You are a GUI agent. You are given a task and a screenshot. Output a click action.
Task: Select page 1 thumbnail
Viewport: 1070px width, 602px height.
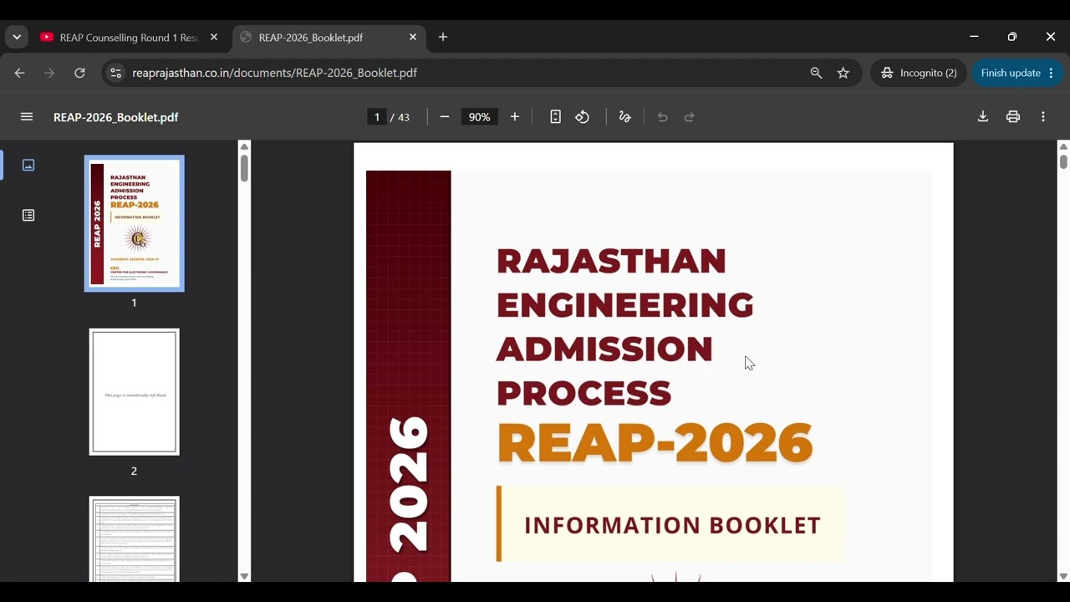[x=134, y=223]
